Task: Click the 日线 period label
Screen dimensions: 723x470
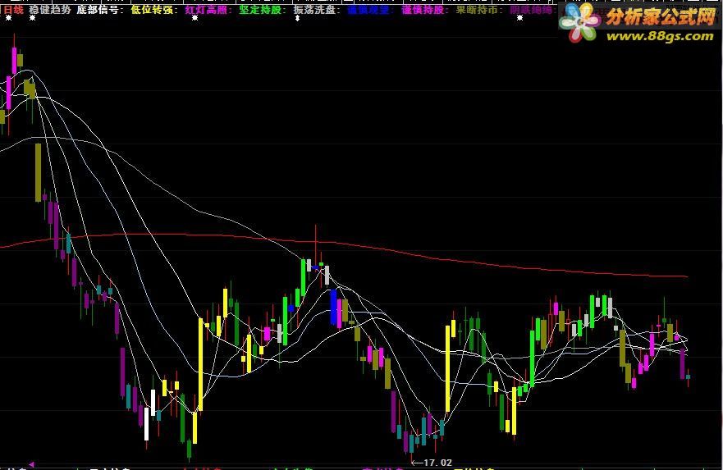Action: (14, 10)
